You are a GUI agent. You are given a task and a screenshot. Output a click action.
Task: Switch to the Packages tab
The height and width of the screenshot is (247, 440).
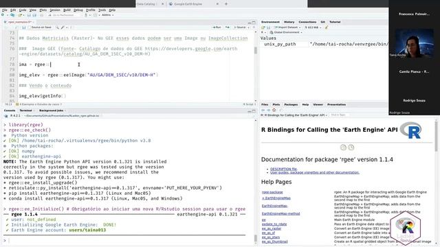click(291, 104)
